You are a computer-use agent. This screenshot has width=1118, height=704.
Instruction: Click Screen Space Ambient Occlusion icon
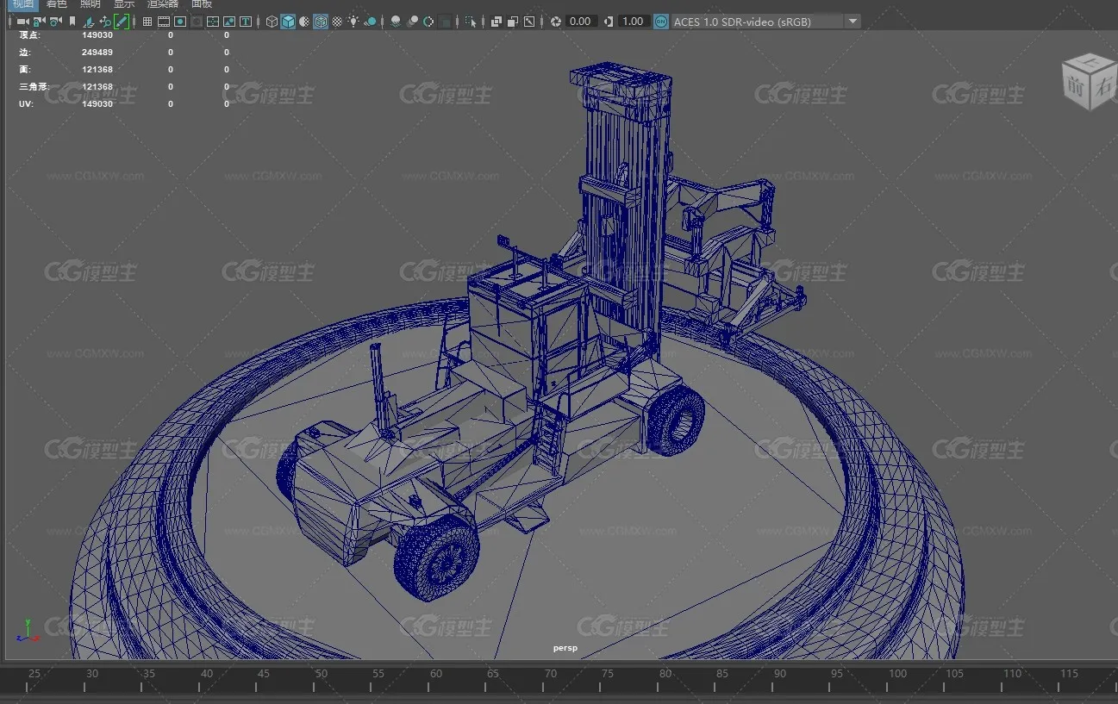click(x=396, y=22)
